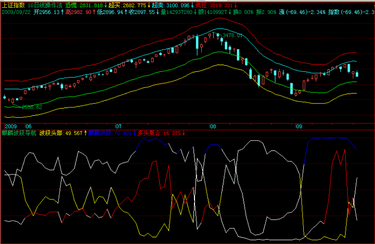Select the 麒麟波段导航 sub-indicator title
The image size is (375, 244).
(19, 133)
